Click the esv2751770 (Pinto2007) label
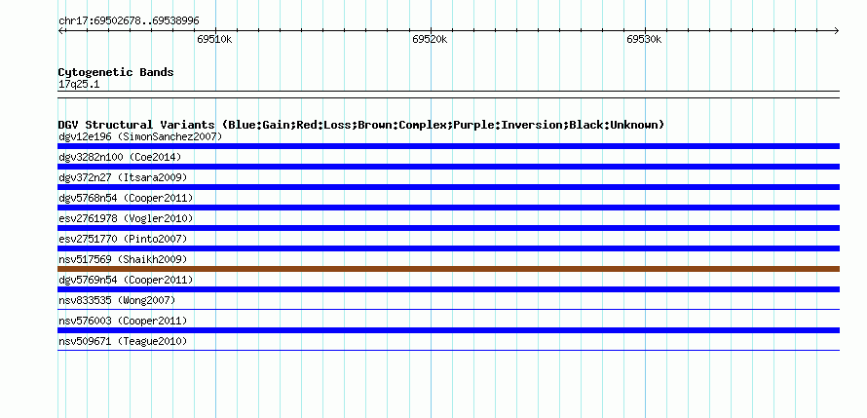 click(x=123, y=239)
